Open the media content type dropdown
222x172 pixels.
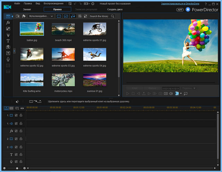(41, 16)
